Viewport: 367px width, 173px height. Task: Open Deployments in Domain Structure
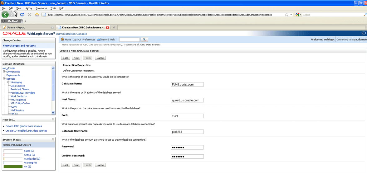click(x=13, y=75)
